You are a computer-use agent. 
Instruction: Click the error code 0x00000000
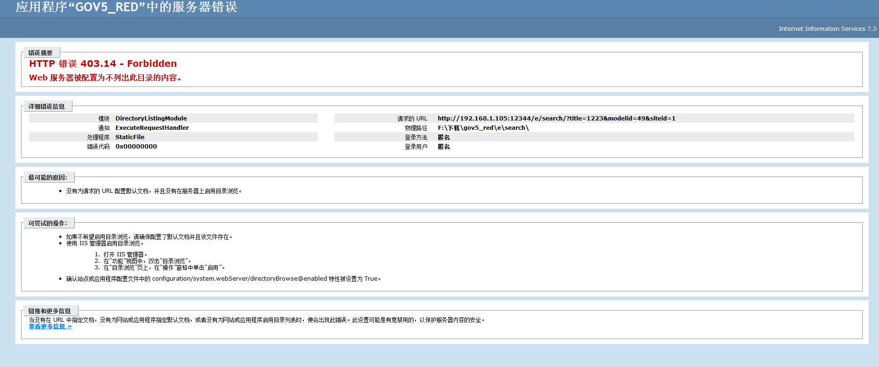[136, 147]
